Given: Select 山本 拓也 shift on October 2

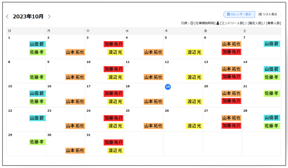Looking at the screenshot, I should 75,52.
